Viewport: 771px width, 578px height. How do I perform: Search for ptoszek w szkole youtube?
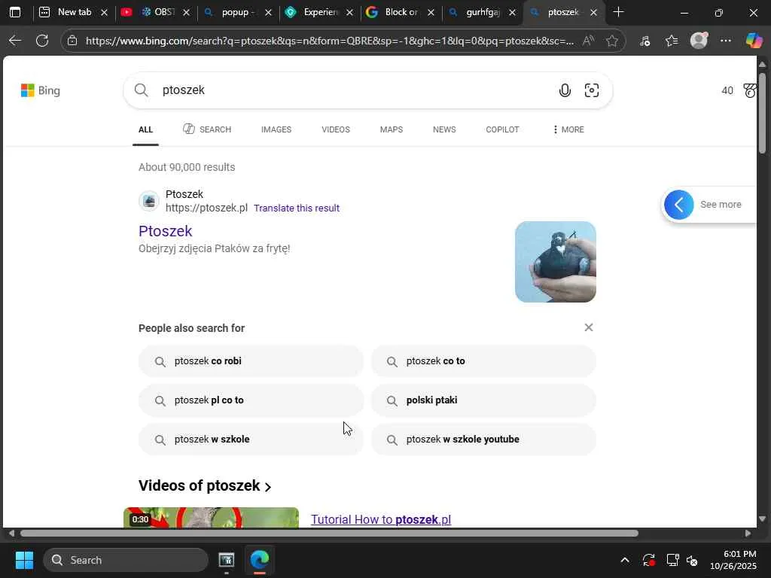[x=483, y=440]
